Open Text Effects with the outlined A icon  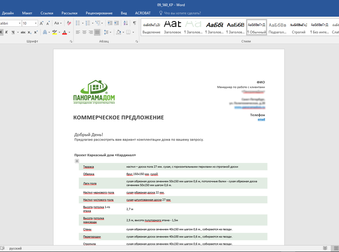point(45,32)
